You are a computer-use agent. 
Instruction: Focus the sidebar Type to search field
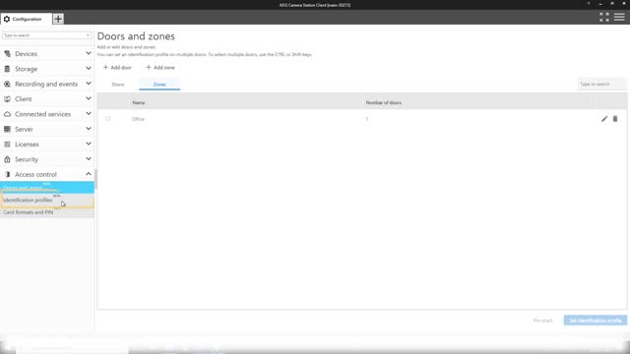(46, 35)
